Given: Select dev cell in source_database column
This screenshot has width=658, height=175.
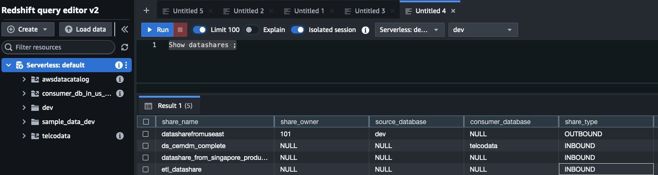Looking at the screenshot, I should point(416,134).
